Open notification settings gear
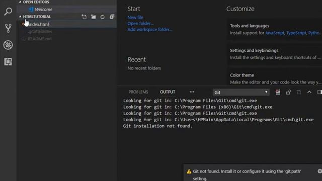322x181 pixels. click(x=319, y=171)
